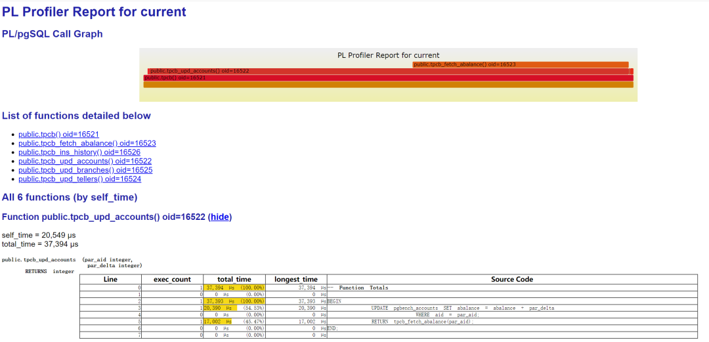Screen dimensions: 709x342
Task: Click the 'Source Code' column header
Action: [x=512, y=280]
